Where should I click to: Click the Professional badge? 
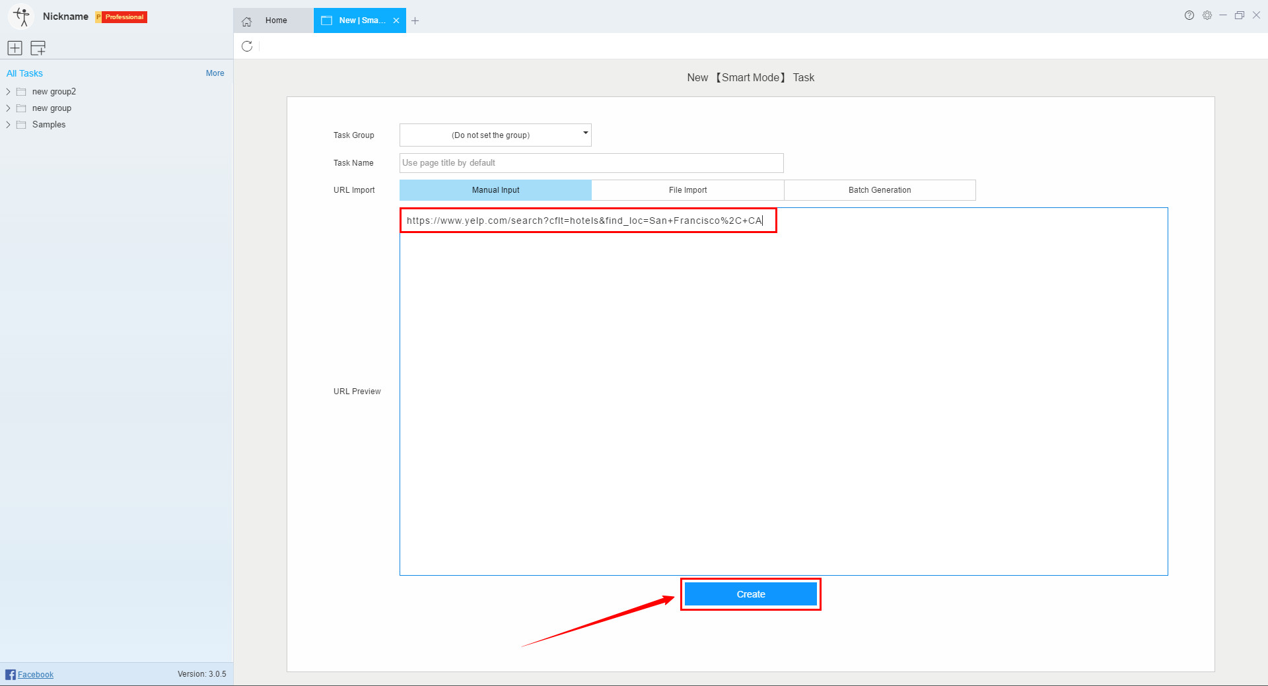(x=122, y=17)
